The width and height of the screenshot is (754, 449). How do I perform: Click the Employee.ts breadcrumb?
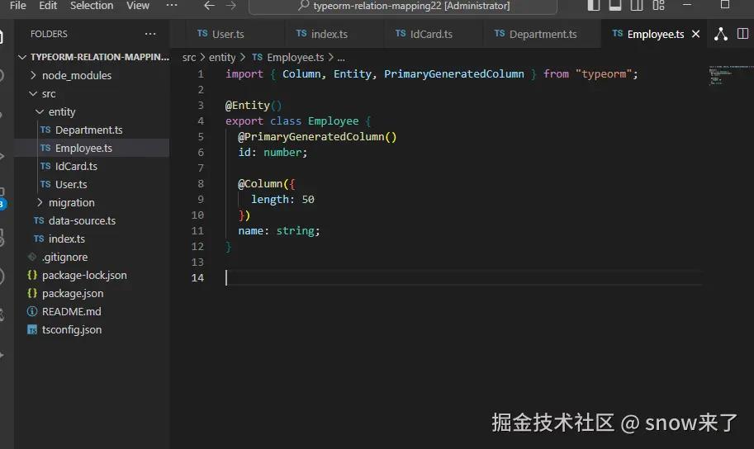(x=296, y=58)
